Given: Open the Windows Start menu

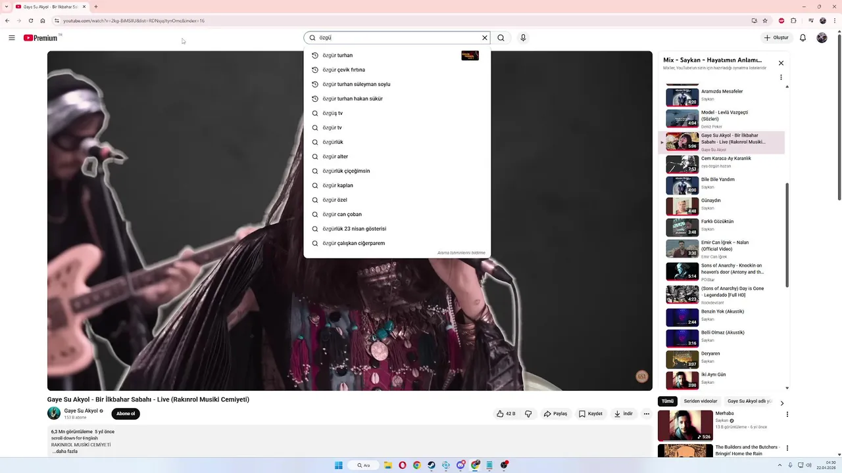Looking at the screenshot, I should pyautogui.click(x=339, y=465).
